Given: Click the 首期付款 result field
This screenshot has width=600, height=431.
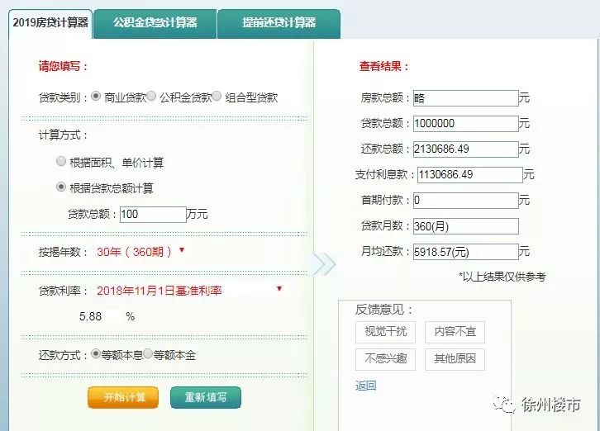Looking at the screenshot, I should [x=465, y=201].
